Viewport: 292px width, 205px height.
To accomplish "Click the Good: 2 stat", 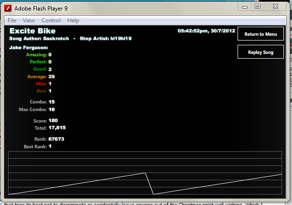I will pos(42,69).
